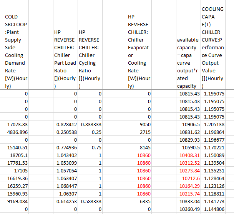Select available capacity cell 10829.93
This screenshot has width=234, height=214.
(x=188, y=140)
